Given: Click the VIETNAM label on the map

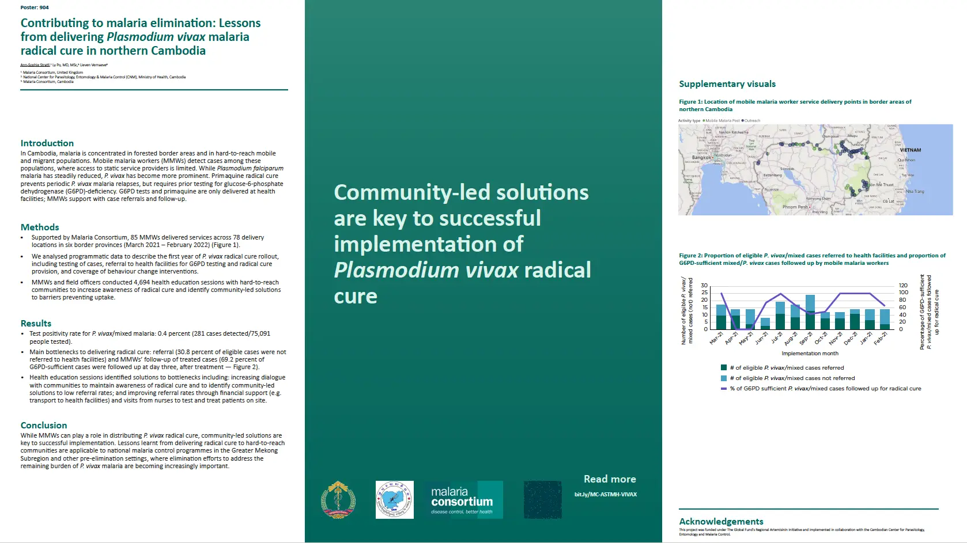Looking at the screenshot, I should click(911, 150).
